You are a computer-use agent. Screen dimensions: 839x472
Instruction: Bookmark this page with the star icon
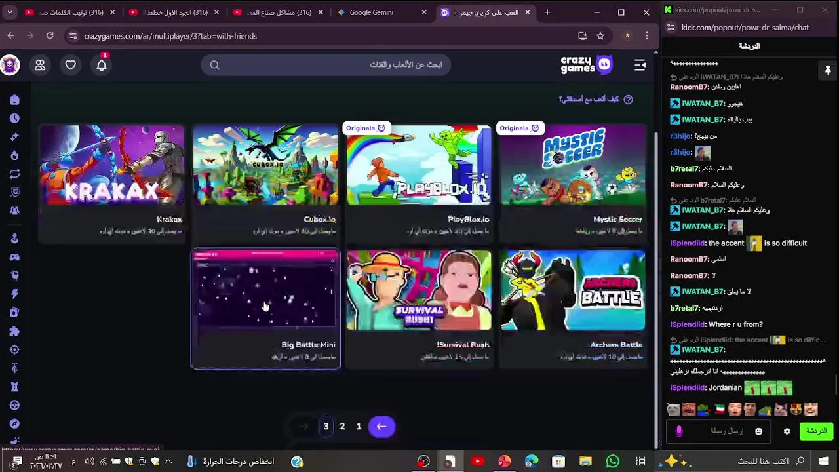point(600,36)
